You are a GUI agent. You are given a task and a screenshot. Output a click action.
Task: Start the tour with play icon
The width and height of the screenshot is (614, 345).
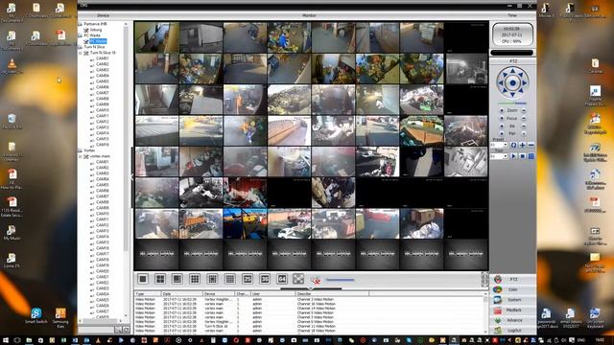click(x=514, y=156)
